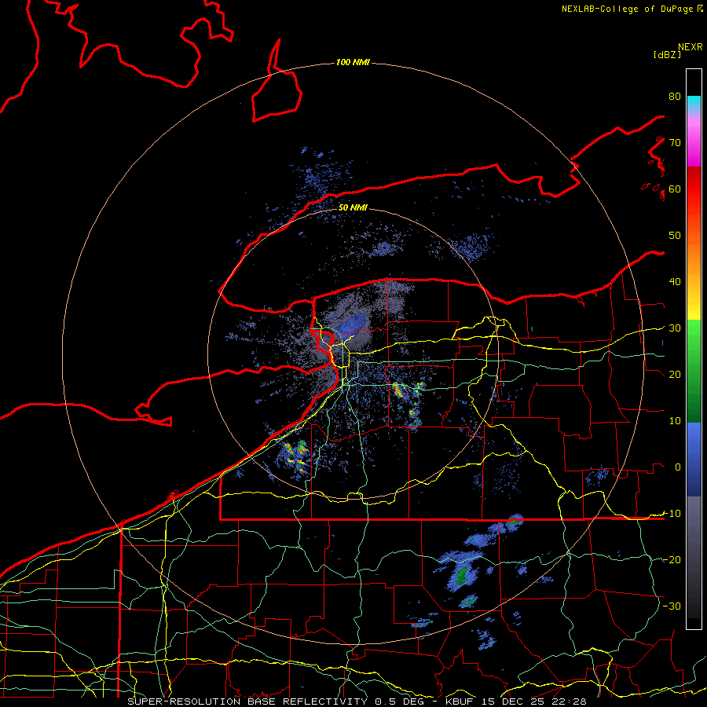Select the 40 value on the dBZ scale
This screenshot has height=707, width=707.
coord(675,281)
